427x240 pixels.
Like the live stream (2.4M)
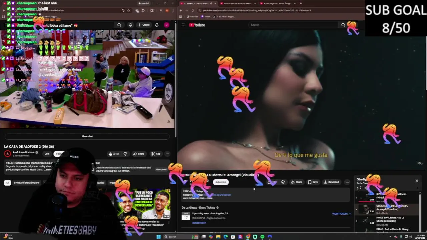tap(113, 154)
